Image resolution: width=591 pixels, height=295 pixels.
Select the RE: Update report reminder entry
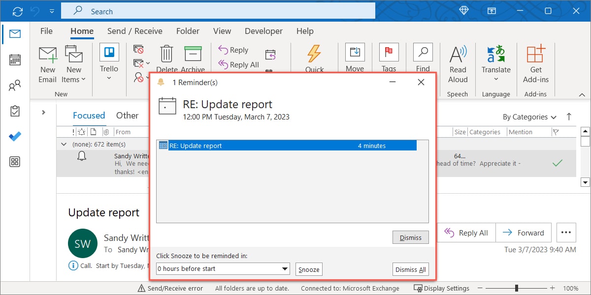(x=246, y=146)
